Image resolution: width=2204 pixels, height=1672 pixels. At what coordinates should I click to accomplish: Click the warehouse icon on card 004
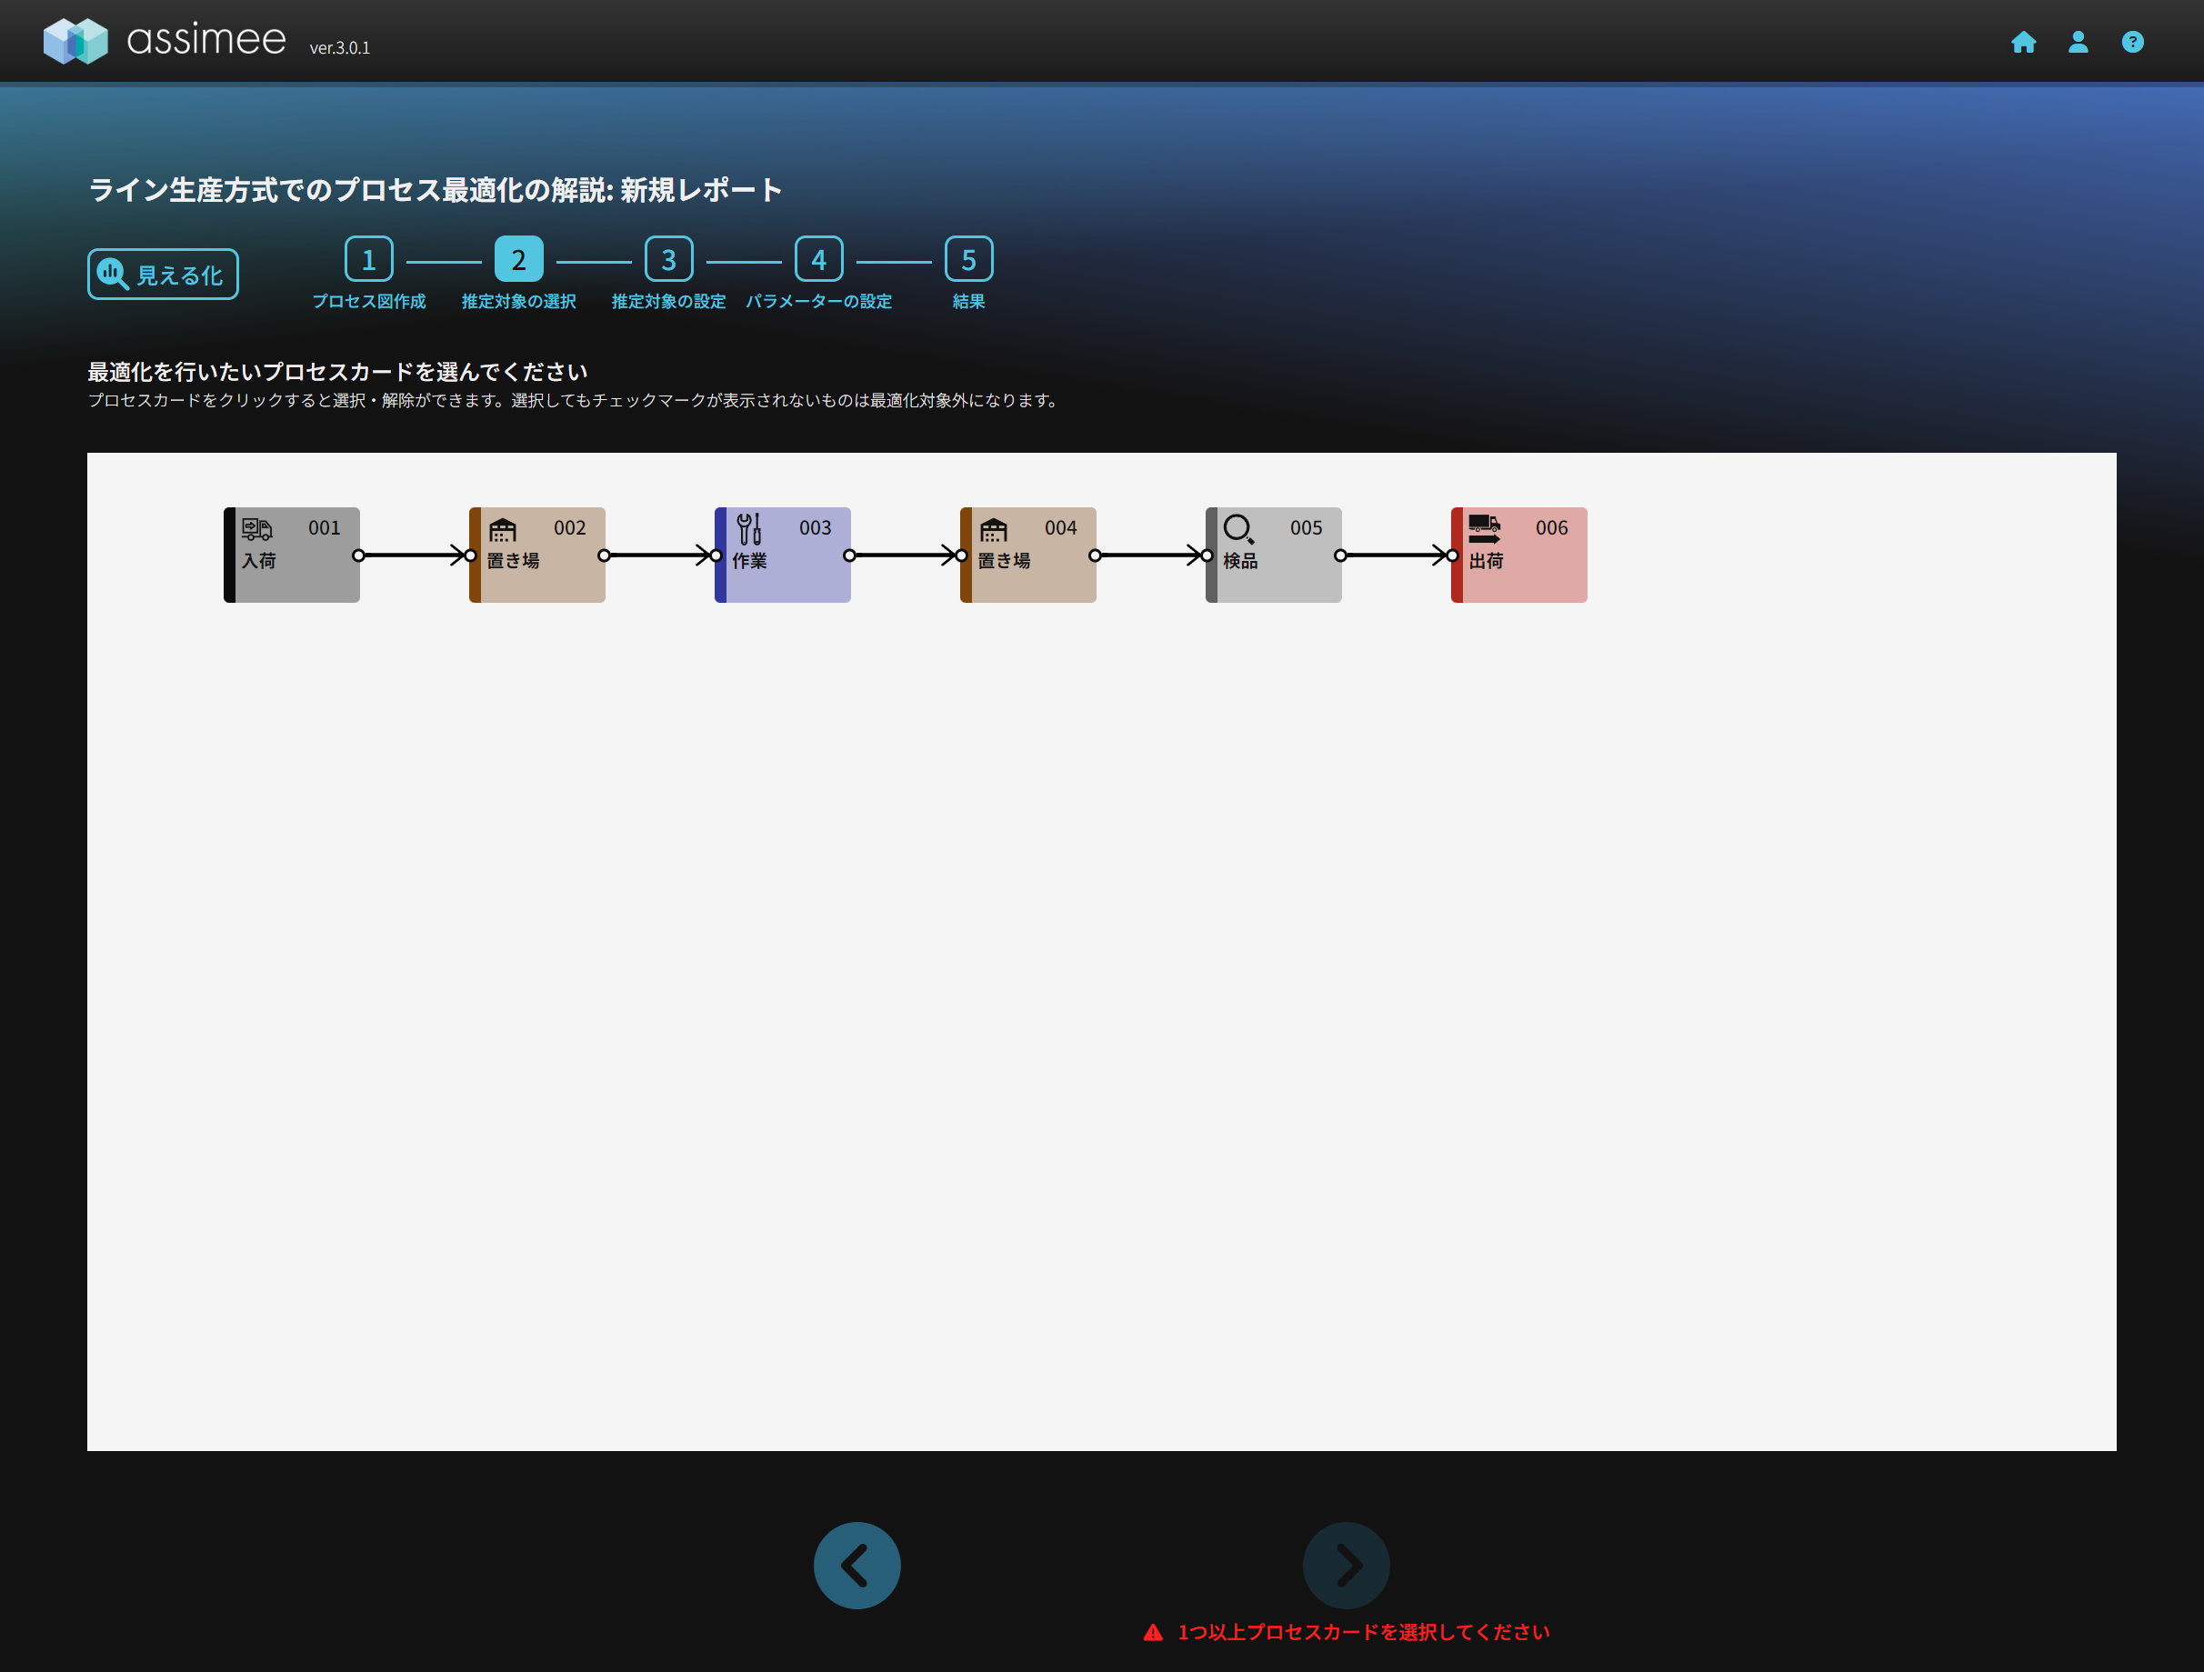click(994, 529)
